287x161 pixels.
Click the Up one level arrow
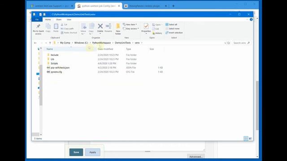pyautogui.click(x=50, y=43)
